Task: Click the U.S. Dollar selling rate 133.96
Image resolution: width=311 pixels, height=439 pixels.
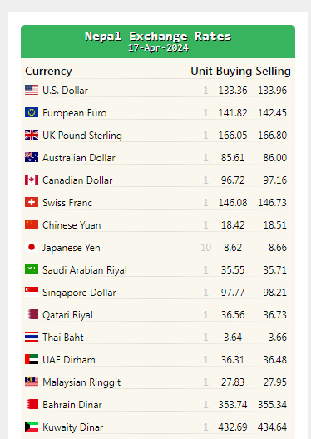Action: (272, 91)
